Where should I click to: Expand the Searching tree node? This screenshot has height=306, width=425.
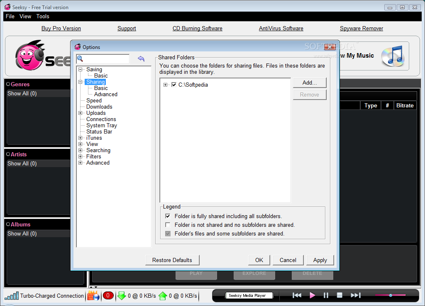coord(80,150)
